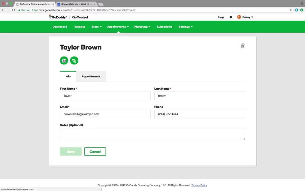Screen dimensions: 305x191
Task: Click the Last Name field
Action: coord(200,96)
